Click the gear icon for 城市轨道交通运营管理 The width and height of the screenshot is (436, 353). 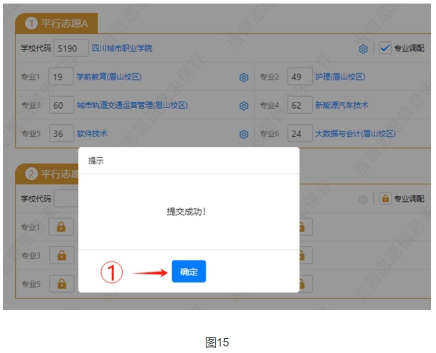[x=244, y=106]
